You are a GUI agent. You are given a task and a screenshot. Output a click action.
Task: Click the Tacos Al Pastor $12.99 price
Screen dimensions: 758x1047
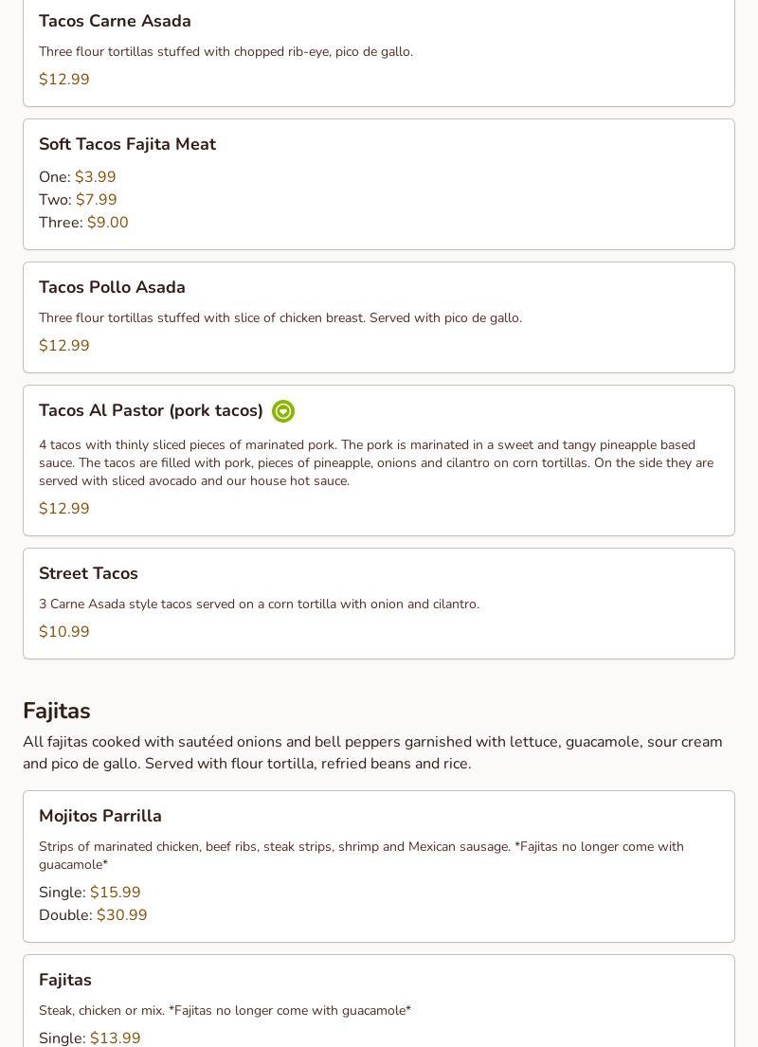tap(64, 509)
